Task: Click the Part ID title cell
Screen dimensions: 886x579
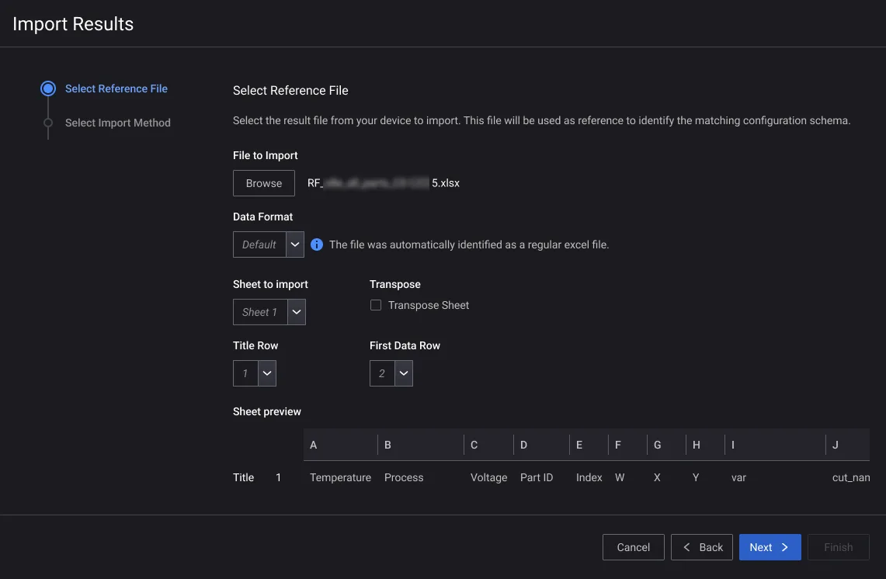Action: click(537, 477)
